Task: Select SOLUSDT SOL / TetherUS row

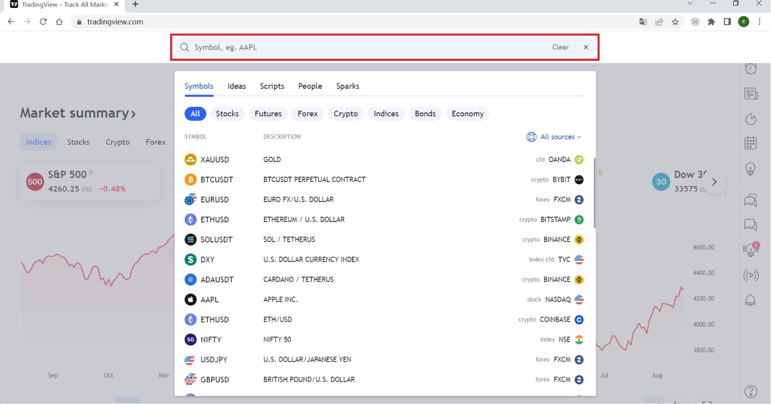Action: [384, 239]
